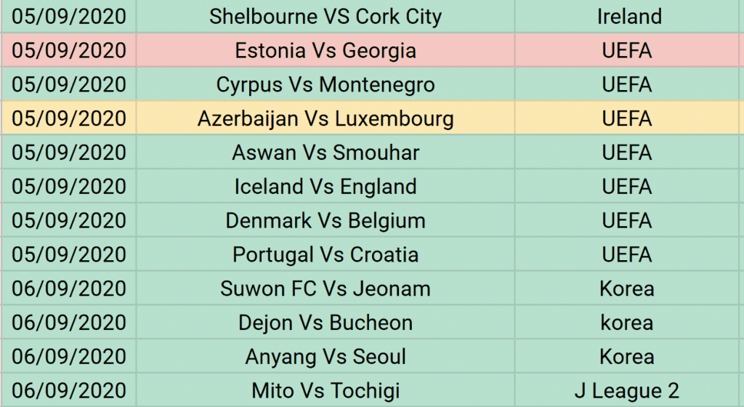Select the Iceland Vs England cell
Image resolution: width=744 pixels, height=407 pixels.
click(x=325, y=186)
